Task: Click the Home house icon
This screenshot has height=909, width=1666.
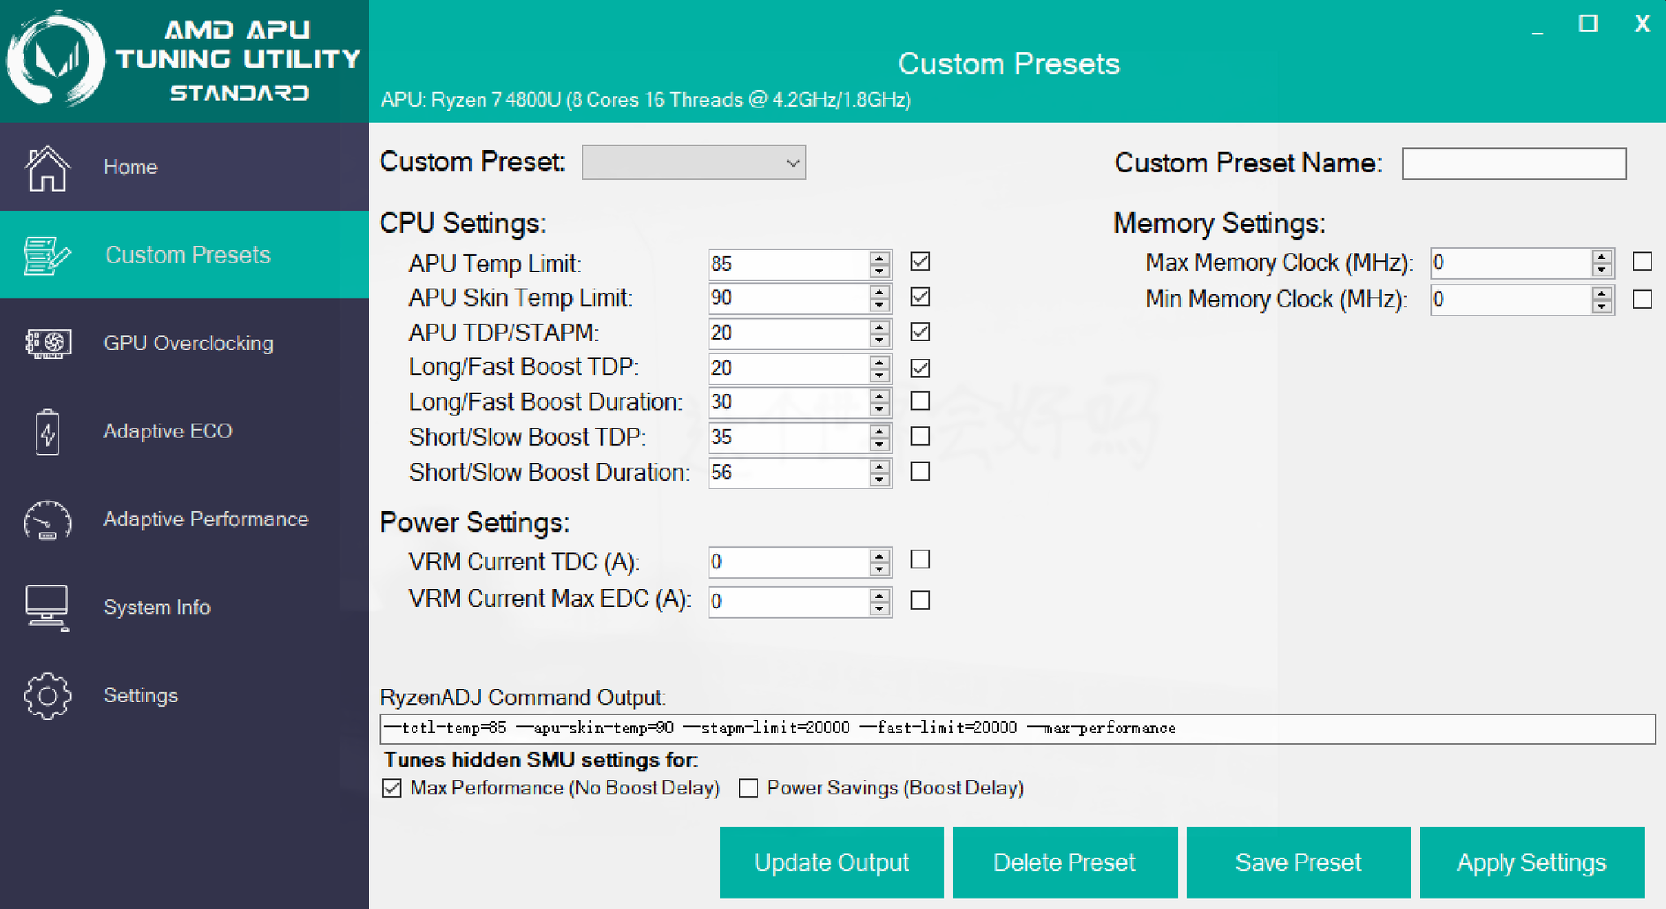Action: coord(47,167)
